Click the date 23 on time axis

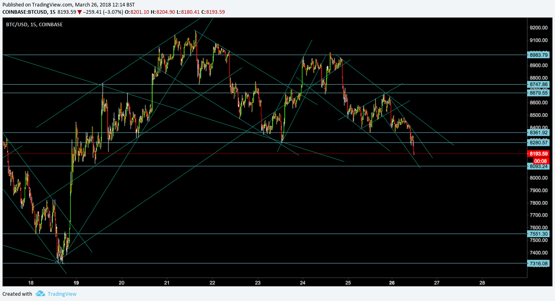258,282
